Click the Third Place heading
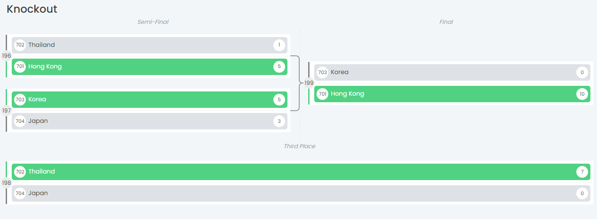 299,146
